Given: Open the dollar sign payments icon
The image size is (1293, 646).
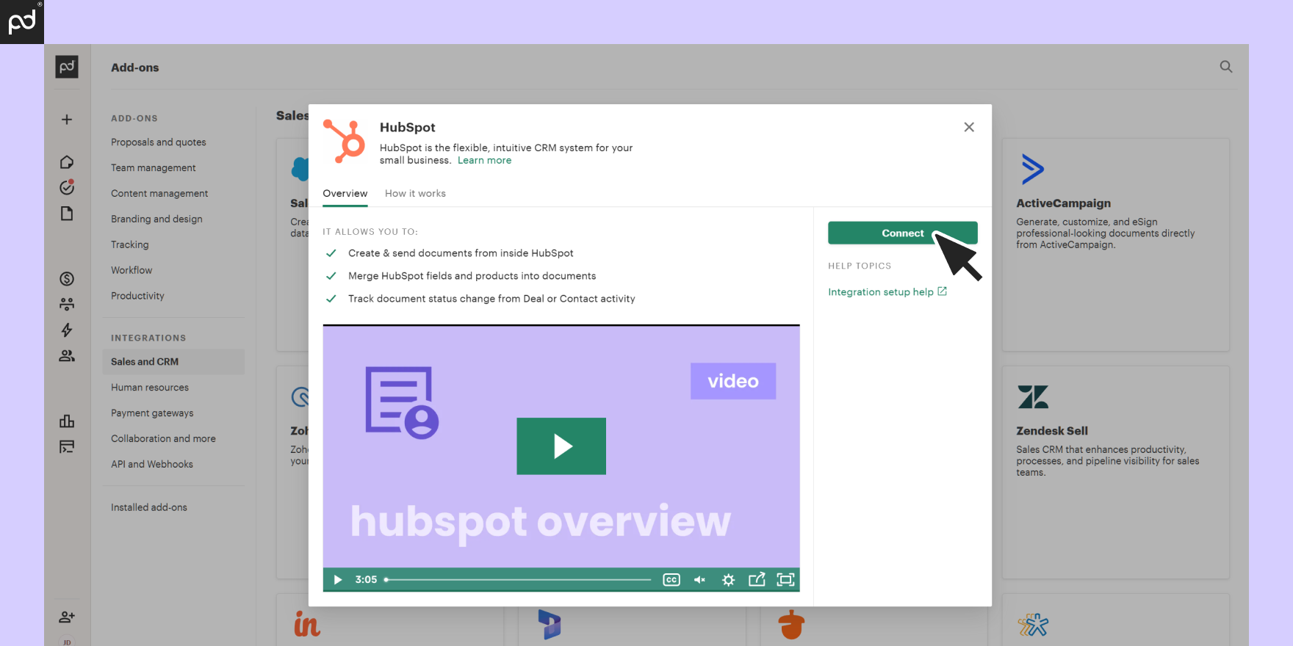Looking at the screenshot, I should 67,279.
